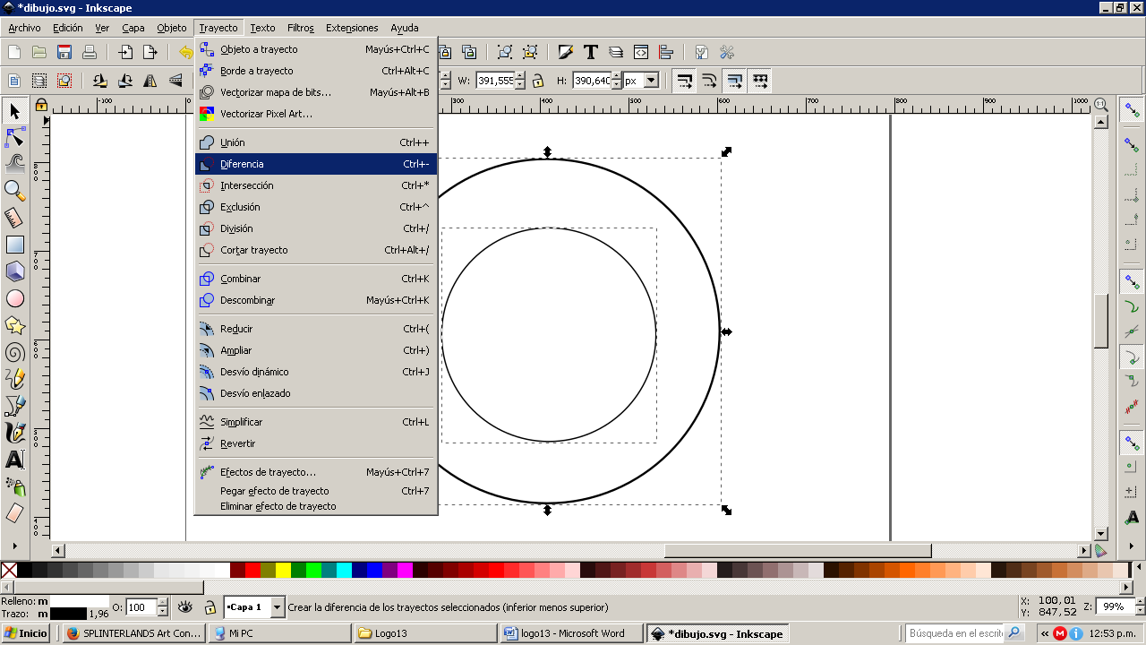
Task: Select the Rectangle tool
Action: pyautogui.click(x=14, y=244)
